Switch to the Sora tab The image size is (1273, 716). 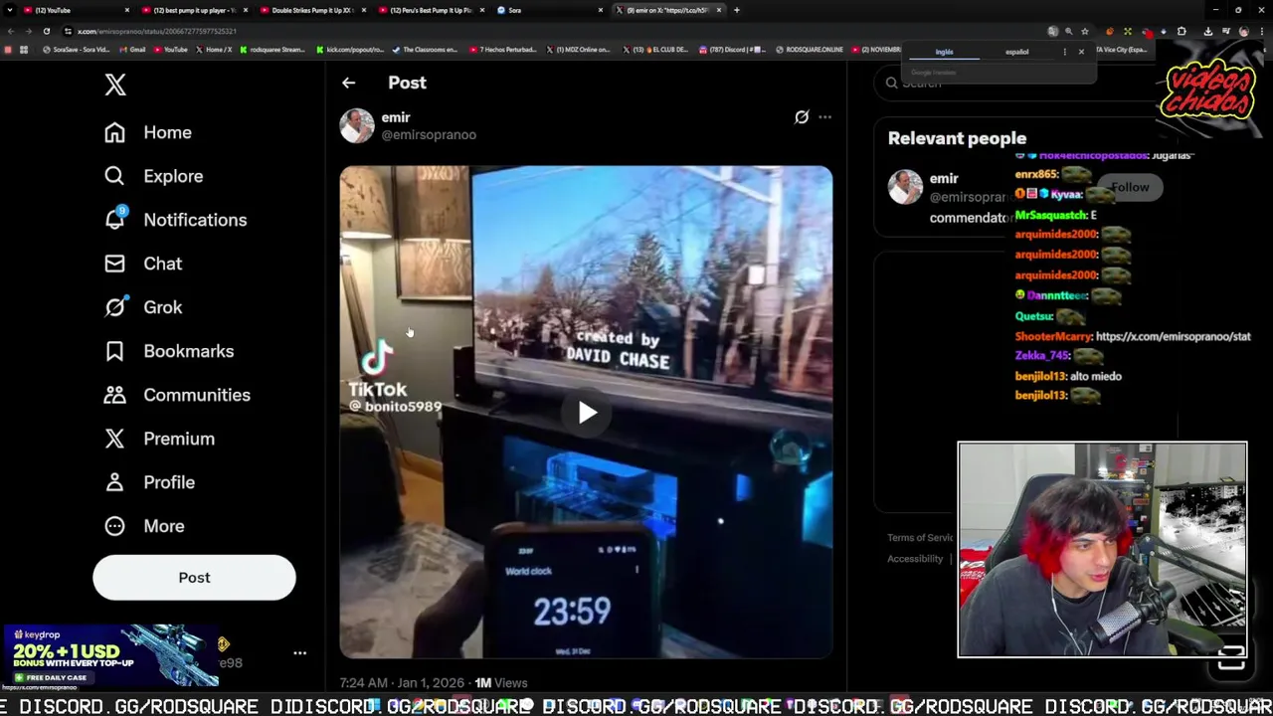(x=549, y=10)
